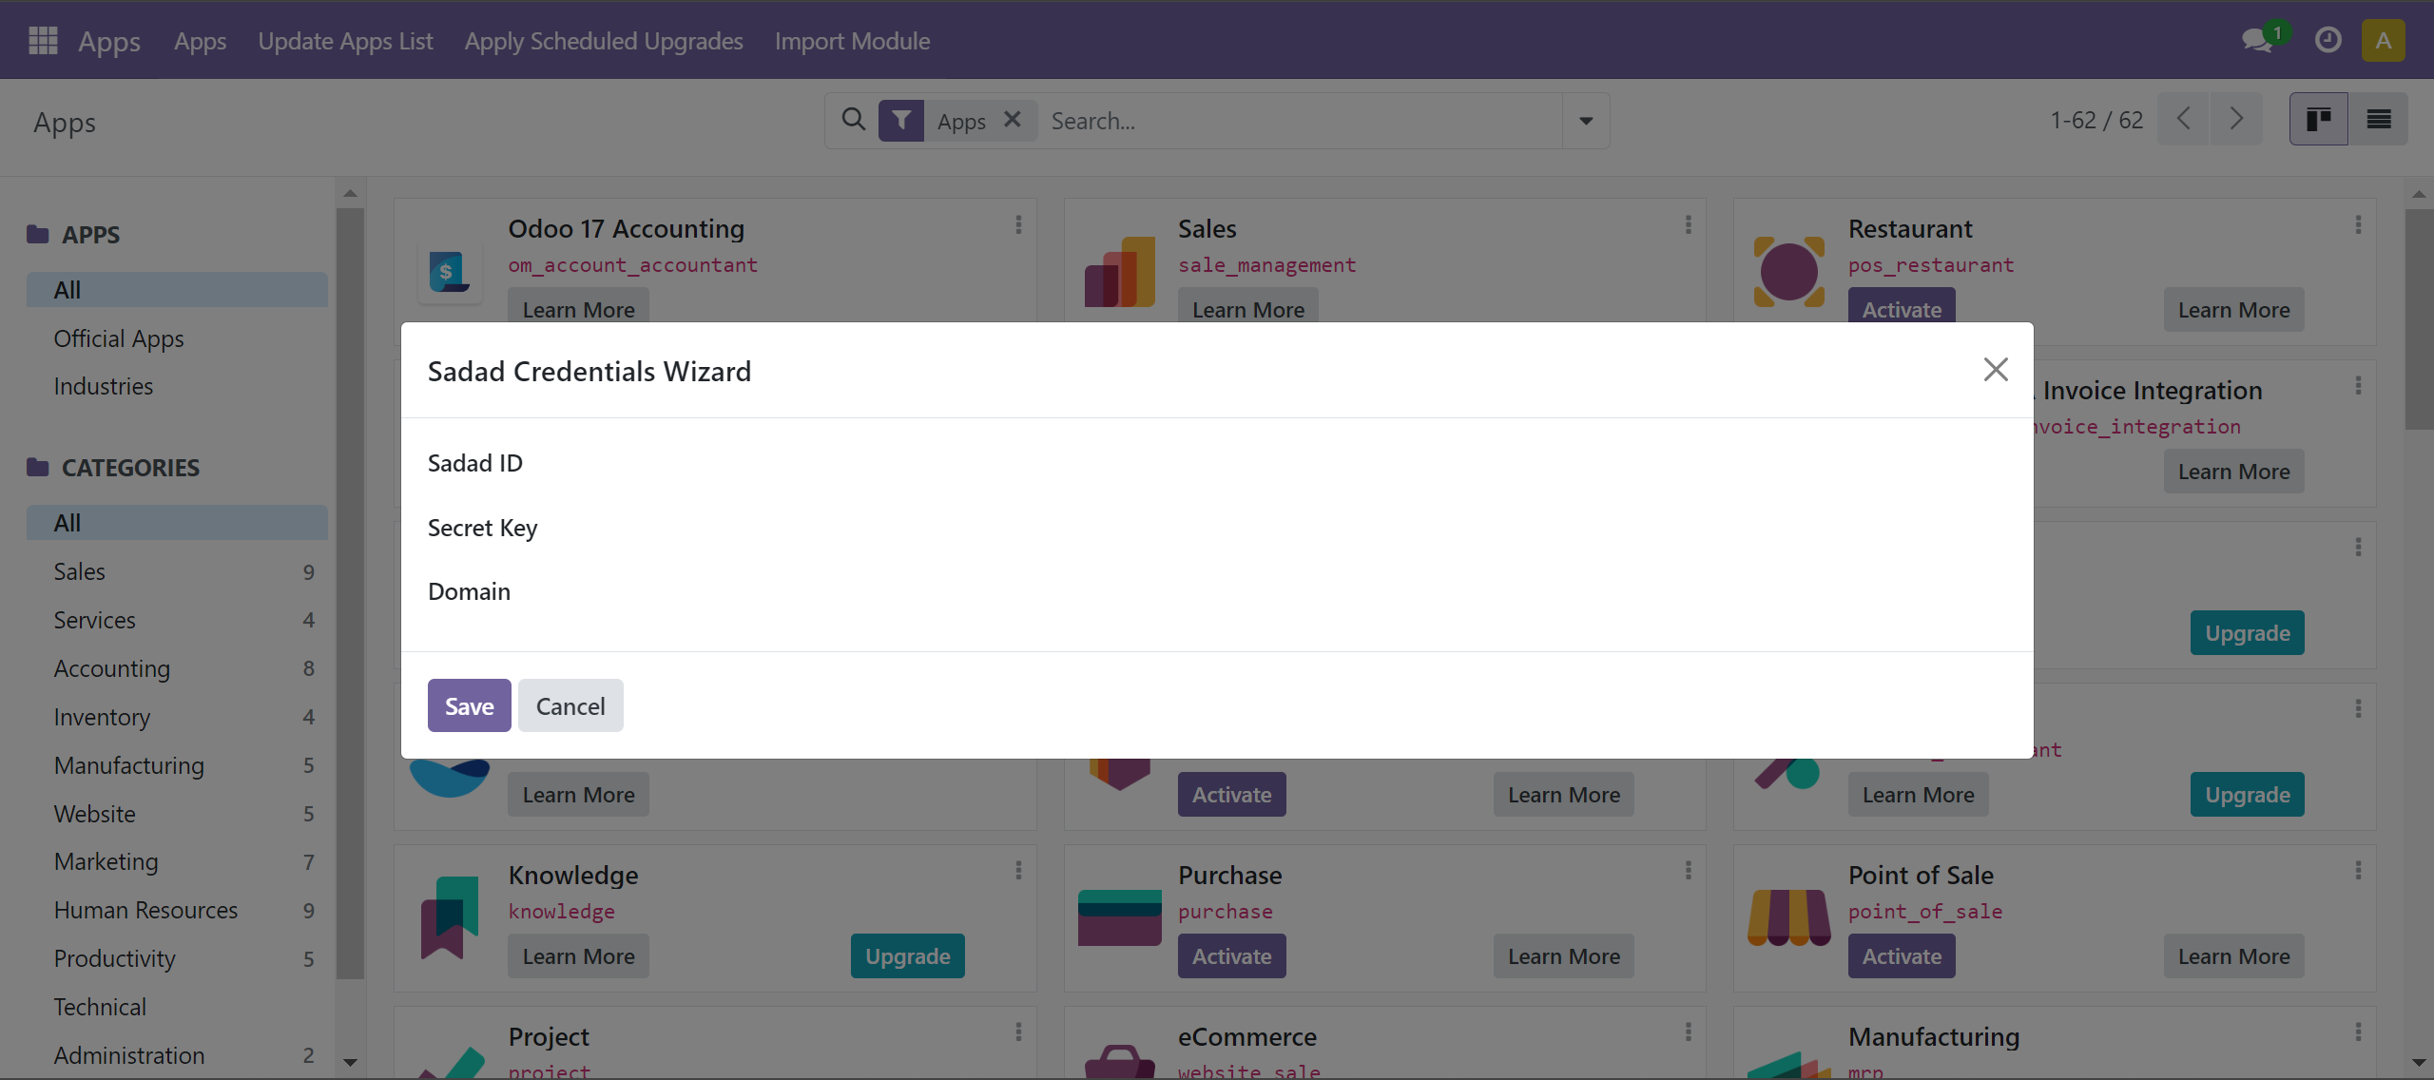Activate the Point of Sale app
The height and width of the screenshot is (1080, 2434).
[x=1902, y=955]
